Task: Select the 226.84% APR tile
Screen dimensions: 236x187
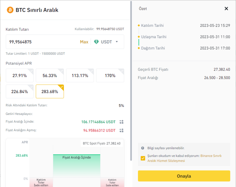Action: point(19,91)
